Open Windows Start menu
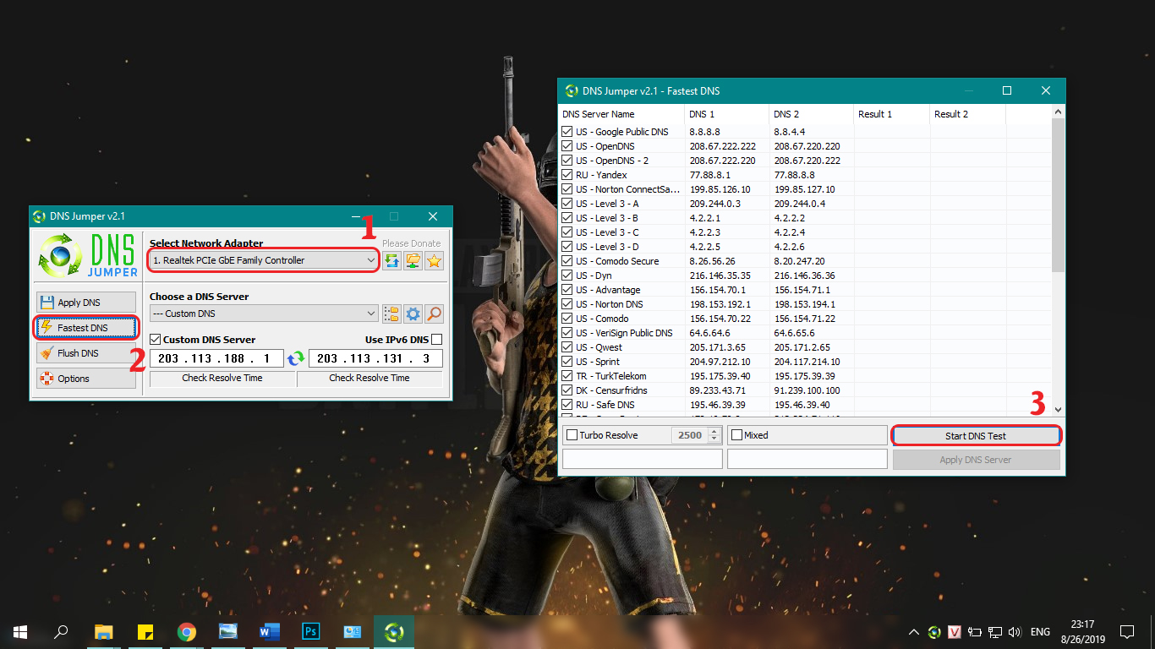The image size is (1155, 649). tap(20, 631)
